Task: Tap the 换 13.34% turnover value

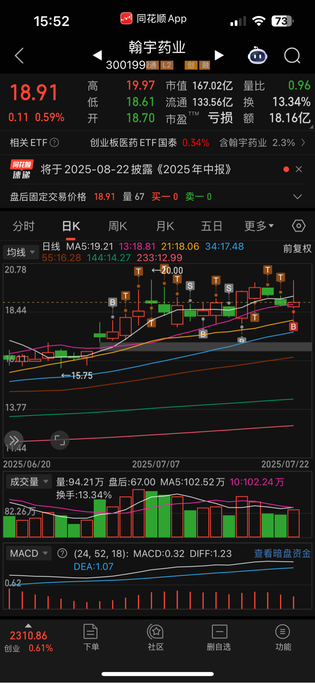Action: pyautogui.click(x=277, y=102)
